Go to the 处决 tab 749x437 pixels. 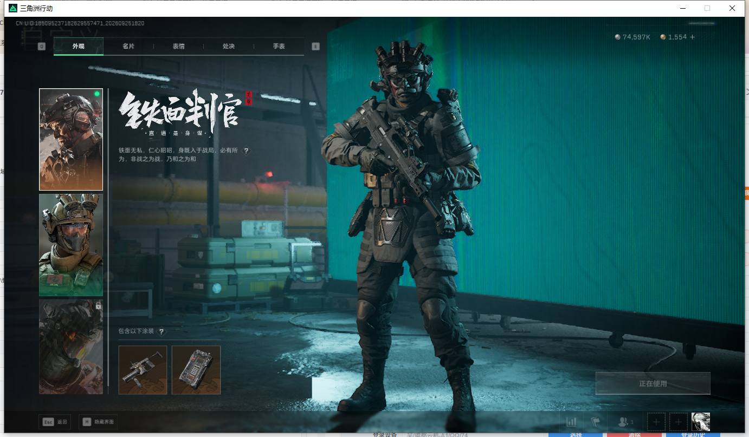pos(229,47)
